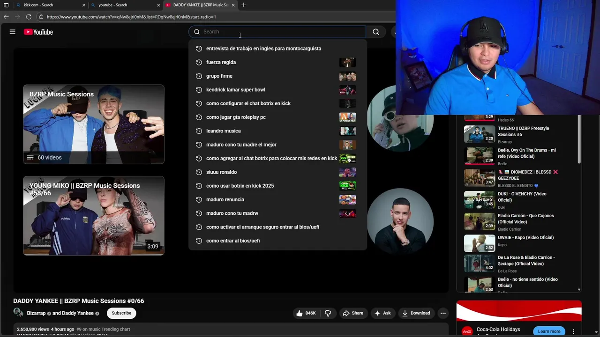Select suggestion 'como jugar gta roleplay pc'

tap(277, 117)
